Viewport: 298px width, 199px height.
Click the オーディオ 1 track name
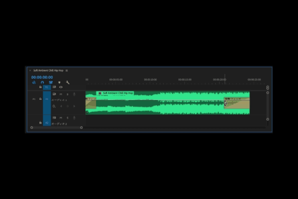(x=59, y=100)
